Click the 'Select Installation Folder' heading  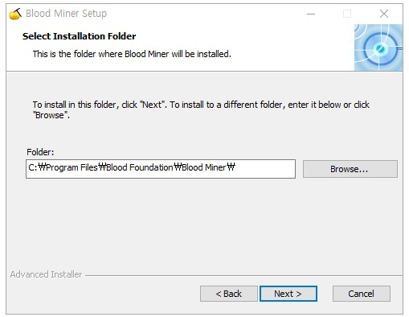coord(80,36)
